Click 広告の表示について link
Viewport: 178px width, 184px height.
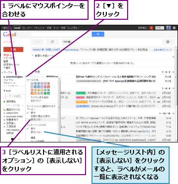163,49
